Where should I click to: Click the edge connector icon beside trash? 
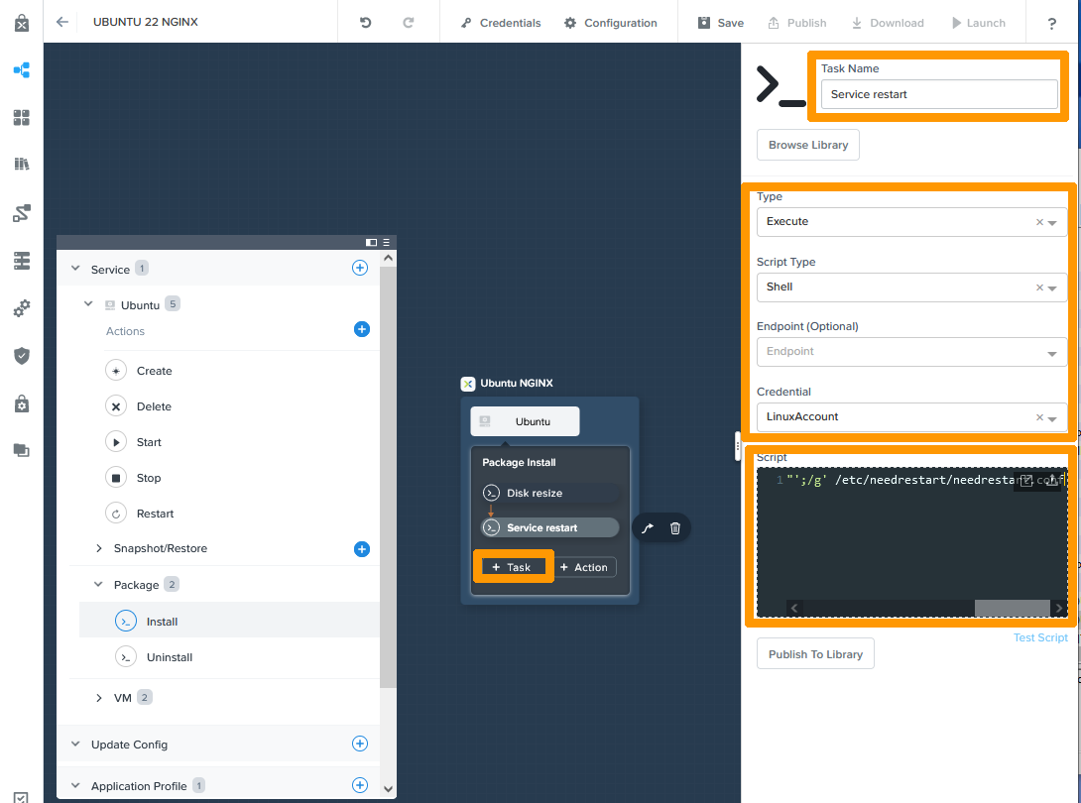pyautogui.click(x=648, y=528)
